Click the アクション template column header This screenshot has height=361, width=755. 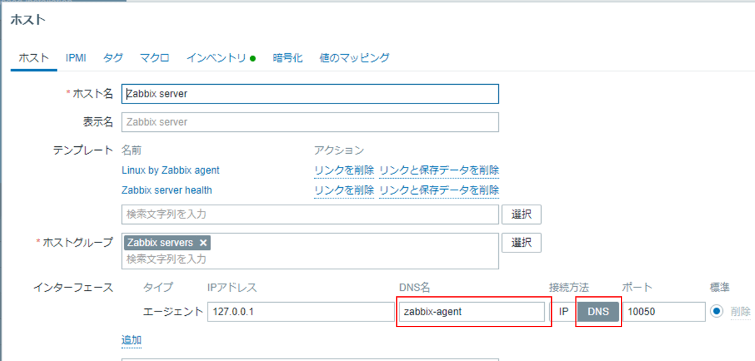pyautogui.click(x=339, y=150)
